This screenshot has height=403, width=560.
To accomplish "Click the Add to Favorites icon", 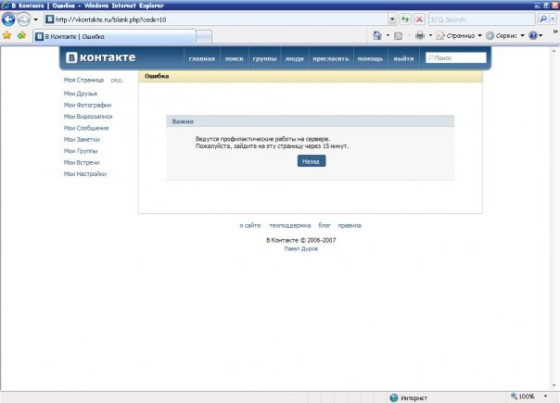I will (x=20, y=35).
